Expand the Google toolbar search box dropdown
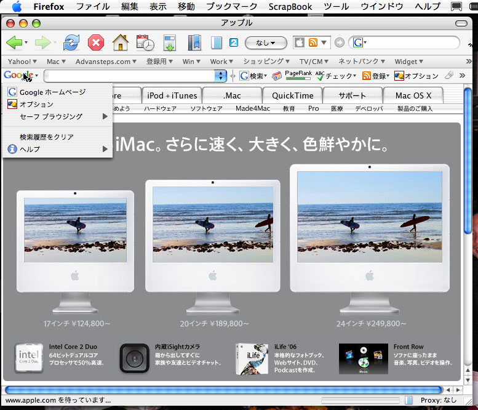Image resolution: width=478 pixels, height=410 pixels. click(220, 76)
